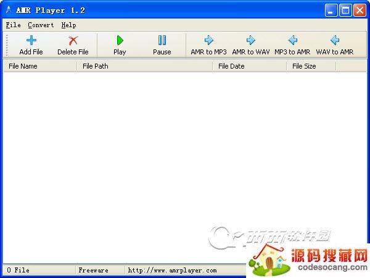Image resolution: width=370 pixels, height=278 pixels.
Task: Convert using the AMR to WAV arrow icon
Action: point(250,40)
